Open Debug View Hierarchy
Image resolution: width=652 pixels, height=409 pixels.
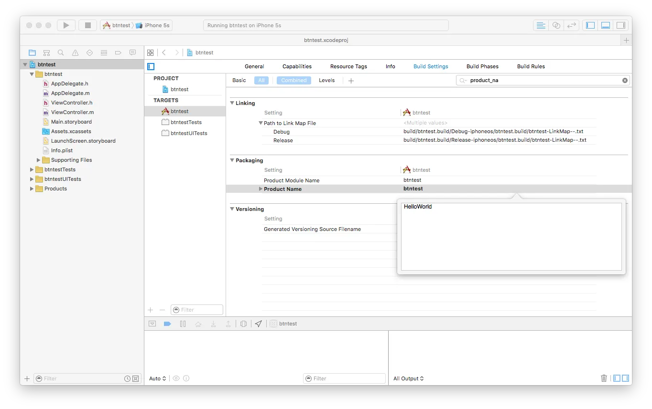(x=243, y=324)
